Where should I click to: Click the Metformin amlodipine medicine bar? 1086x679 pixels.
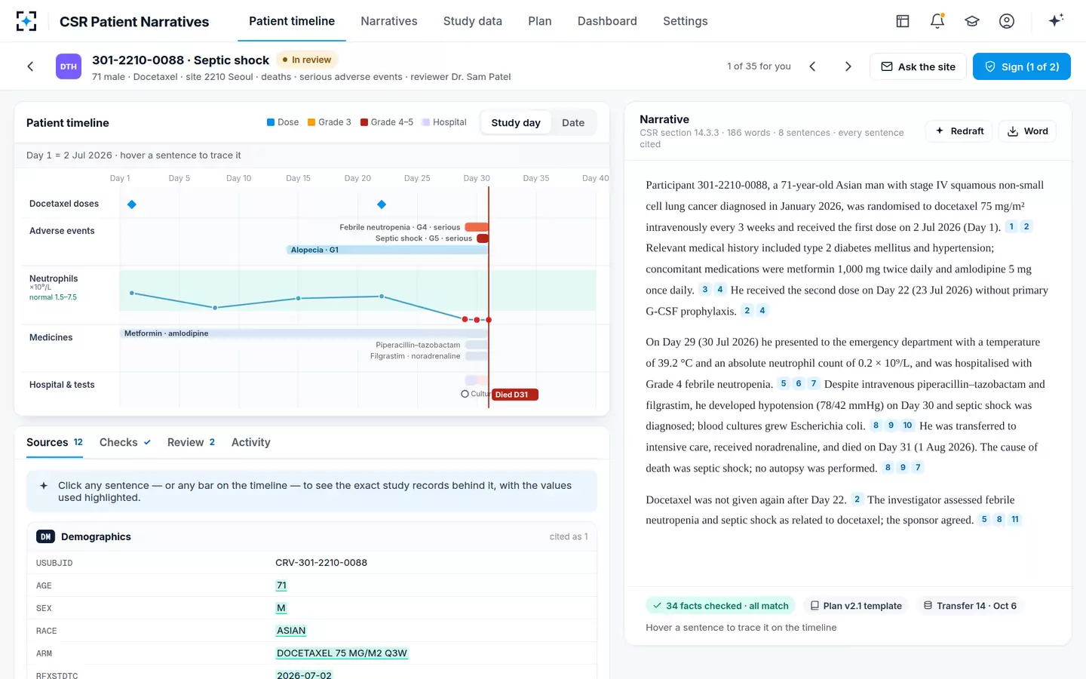click(x=305, y=333)
